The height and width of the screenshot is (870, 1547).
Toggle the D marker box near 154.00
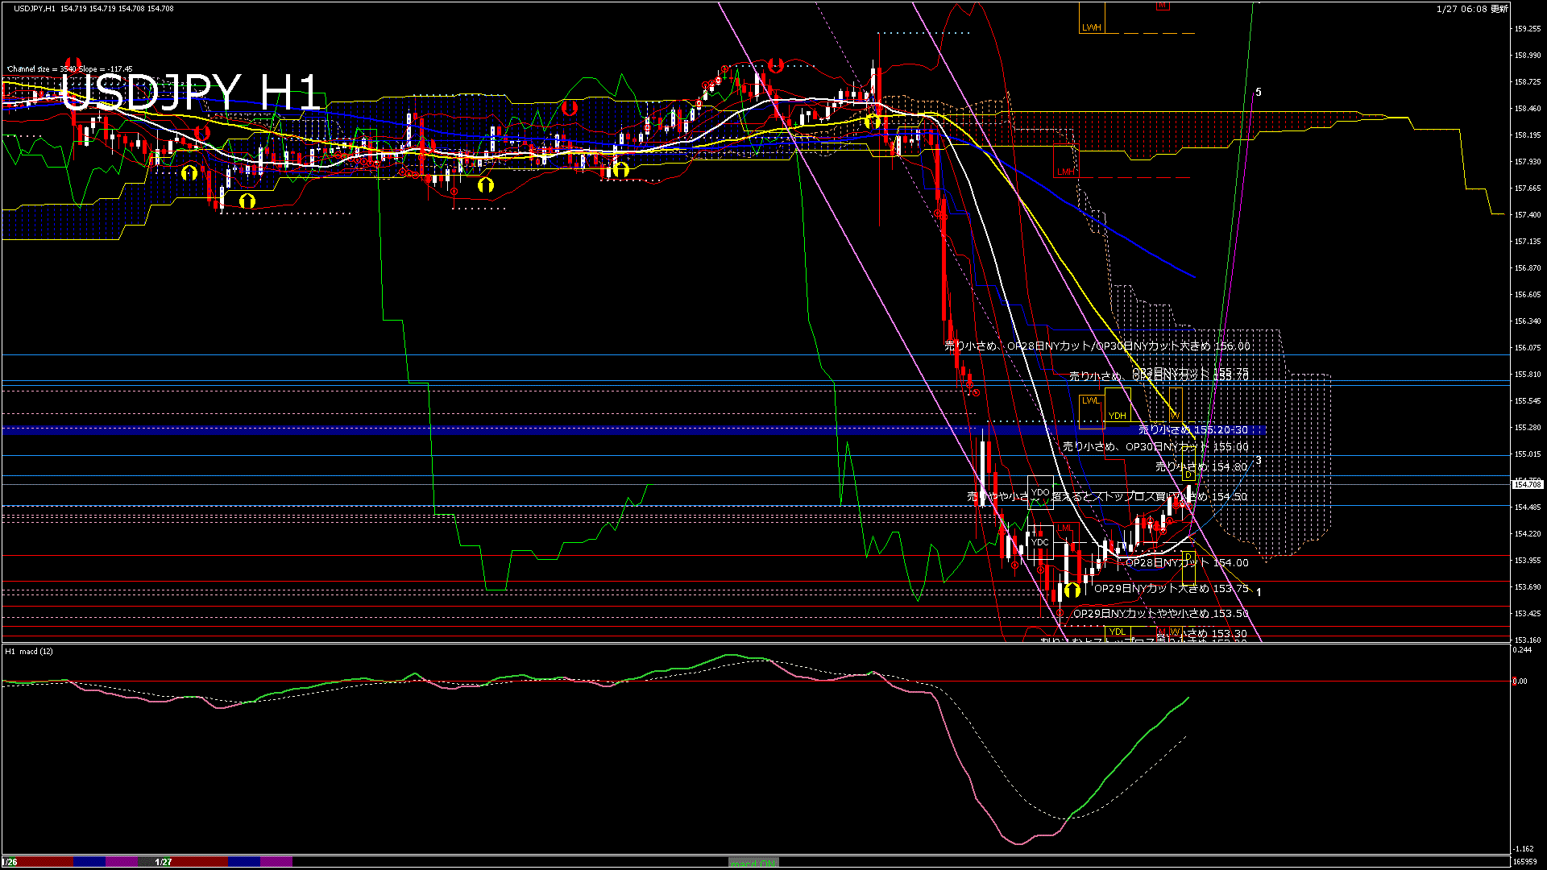[1189, 556]
